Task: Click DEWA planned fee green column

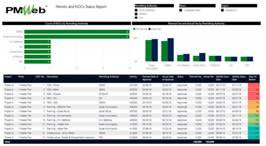Action: tap(164, 51)
